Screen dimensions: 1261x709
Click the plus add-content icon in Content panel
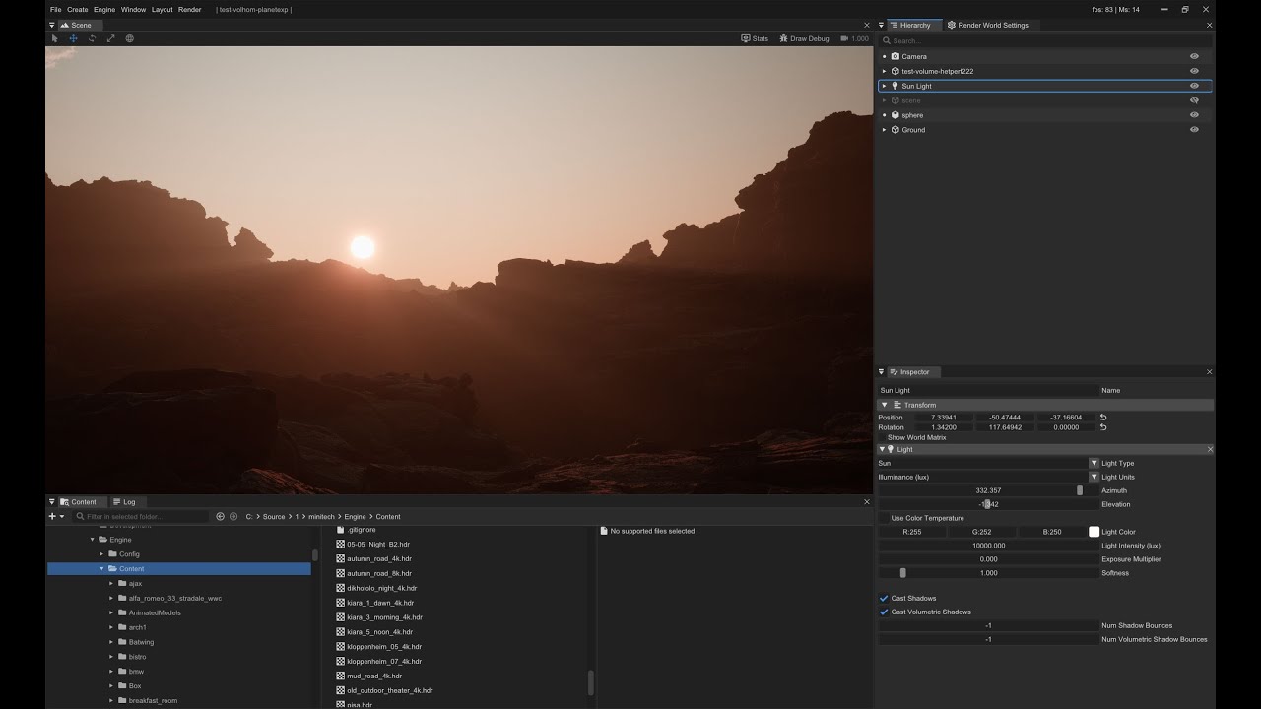pos(52,516)
